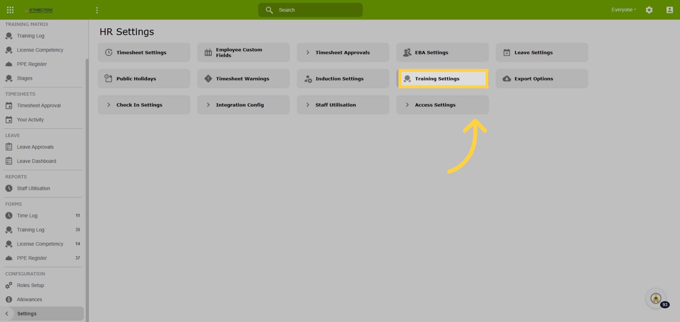Image resolution: width=680 pixels, height=322 pixels.
Task: Open Training Settings tile
Action: coord(443,79)
